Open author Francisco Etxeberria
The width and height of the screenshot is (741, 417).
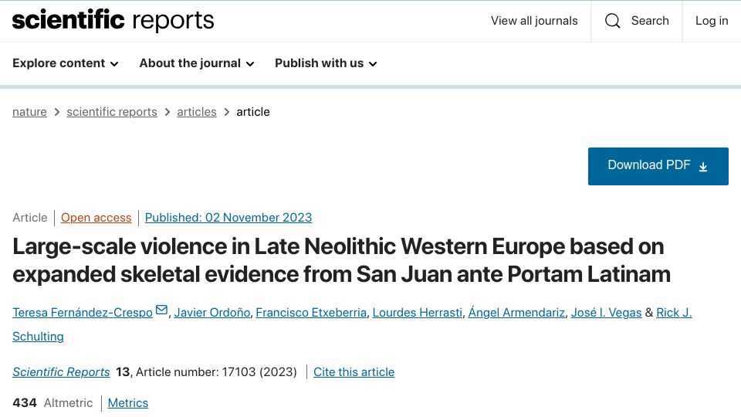click(311, 313)
